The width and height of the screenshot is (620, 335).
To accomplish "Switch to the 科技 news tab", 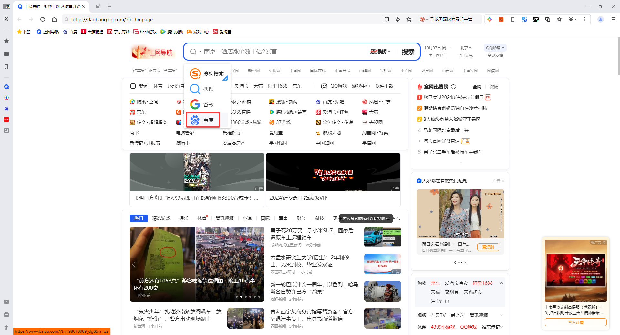I will coord(319,218).
